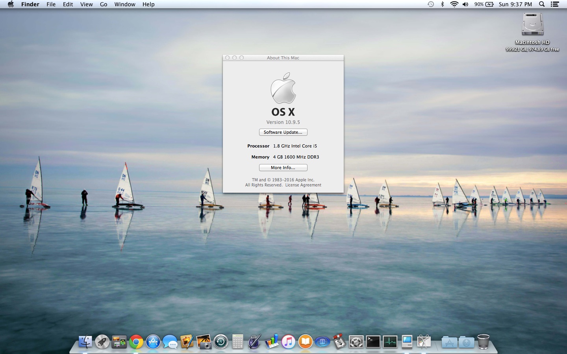Click the Software Update... button

(x=283, y=132)
